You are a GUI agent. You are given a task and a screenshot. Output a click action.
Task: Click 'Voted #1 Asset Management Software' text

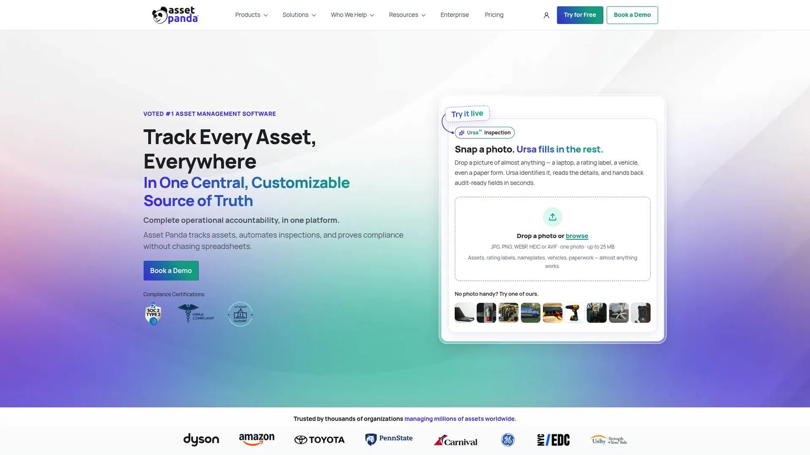point(210,114)
